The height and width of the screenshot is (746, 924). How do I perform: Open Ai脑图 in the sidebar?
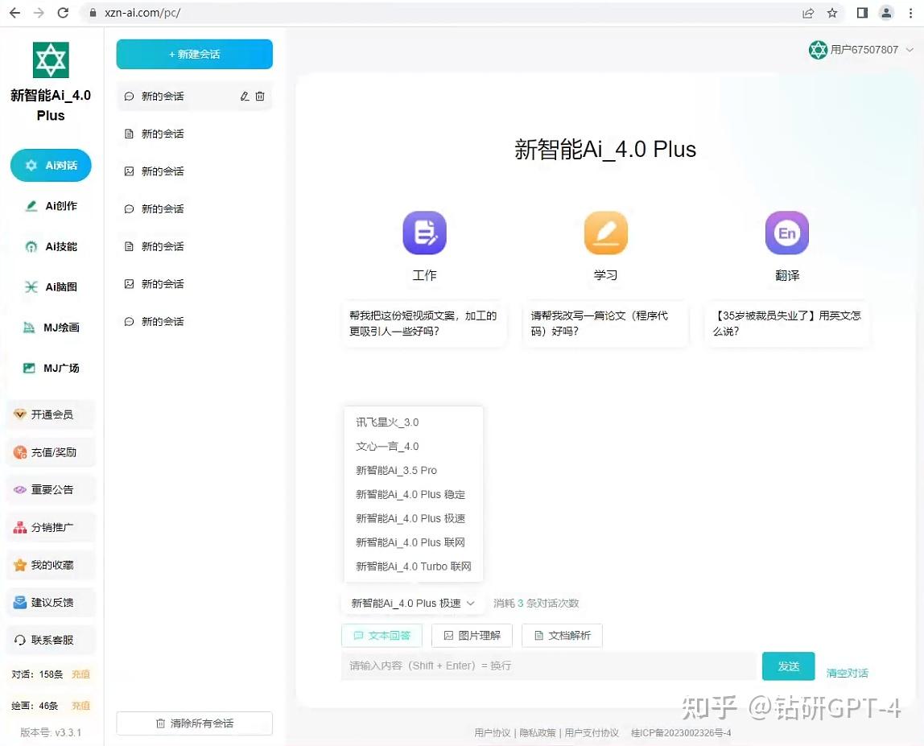click(51, 287)
